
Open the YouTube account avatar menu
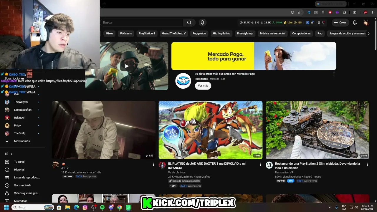coord(366,22)
